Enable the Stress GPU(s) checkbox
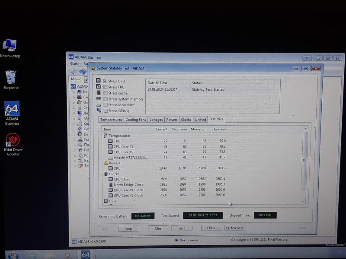This screenshot has height=259, width=346. click(105, 111)
